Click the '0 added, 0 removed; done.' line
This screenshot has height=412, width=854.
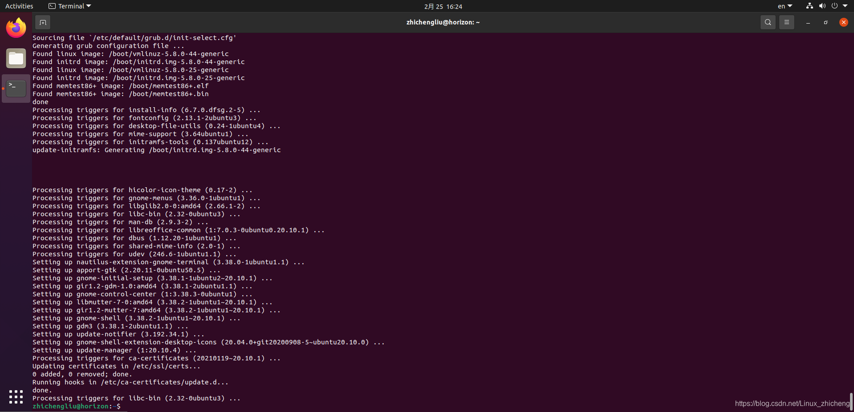[x=82, y=374]
